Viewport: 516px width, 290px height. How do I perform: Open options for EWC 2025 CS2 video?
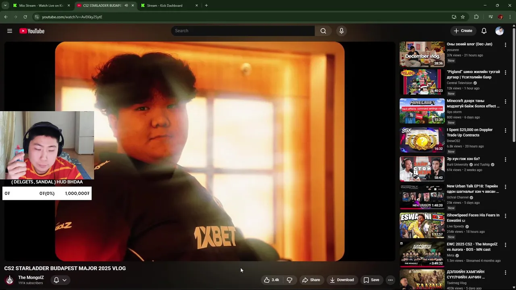point(506,245)
